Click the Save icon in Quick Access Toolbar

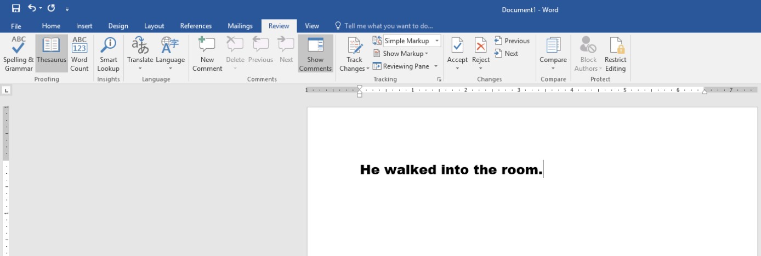coord(16,8)
